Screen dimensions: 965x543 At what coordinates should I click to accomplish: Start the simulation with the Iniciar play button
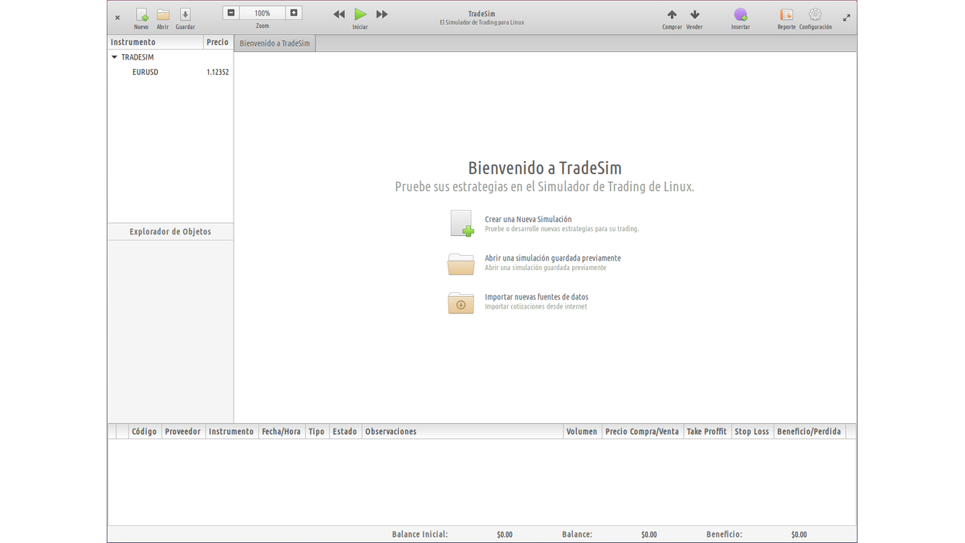click(x=360, y=13)
